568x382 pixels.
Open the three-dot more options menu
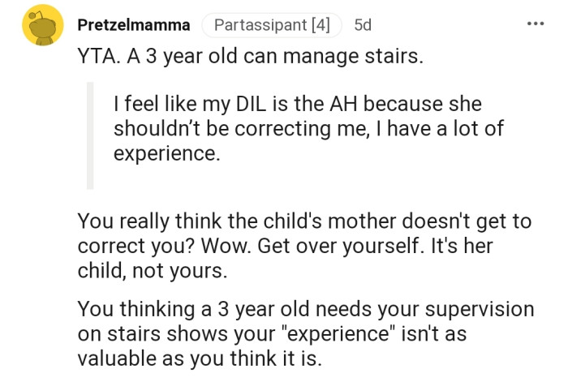tap(535, 24)
